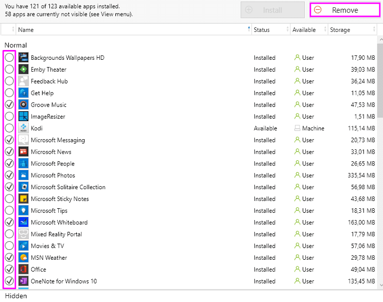Click the Microsoft Photos app icon

tap(24, 175)
